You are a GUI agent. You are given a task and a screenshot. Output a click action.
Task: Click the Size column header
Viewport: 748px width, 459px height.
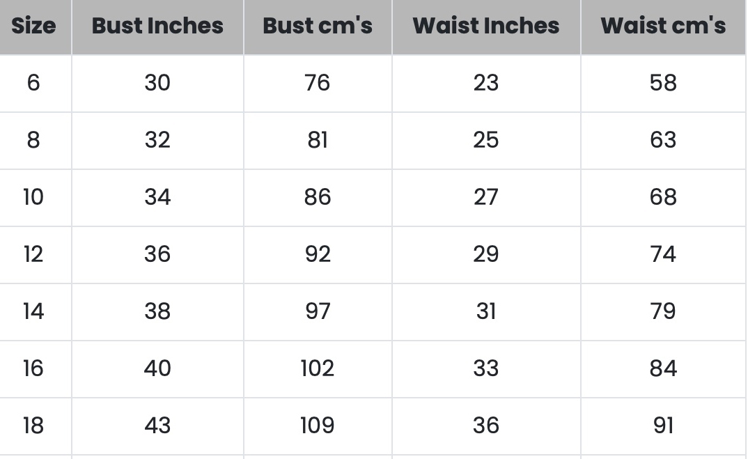point(33,26)
